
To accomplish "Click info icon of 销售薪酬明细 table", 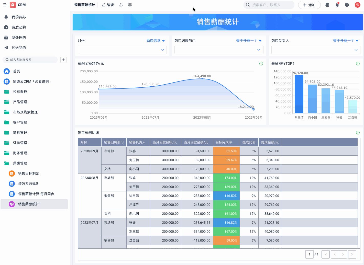I will [x=358, y=133].
